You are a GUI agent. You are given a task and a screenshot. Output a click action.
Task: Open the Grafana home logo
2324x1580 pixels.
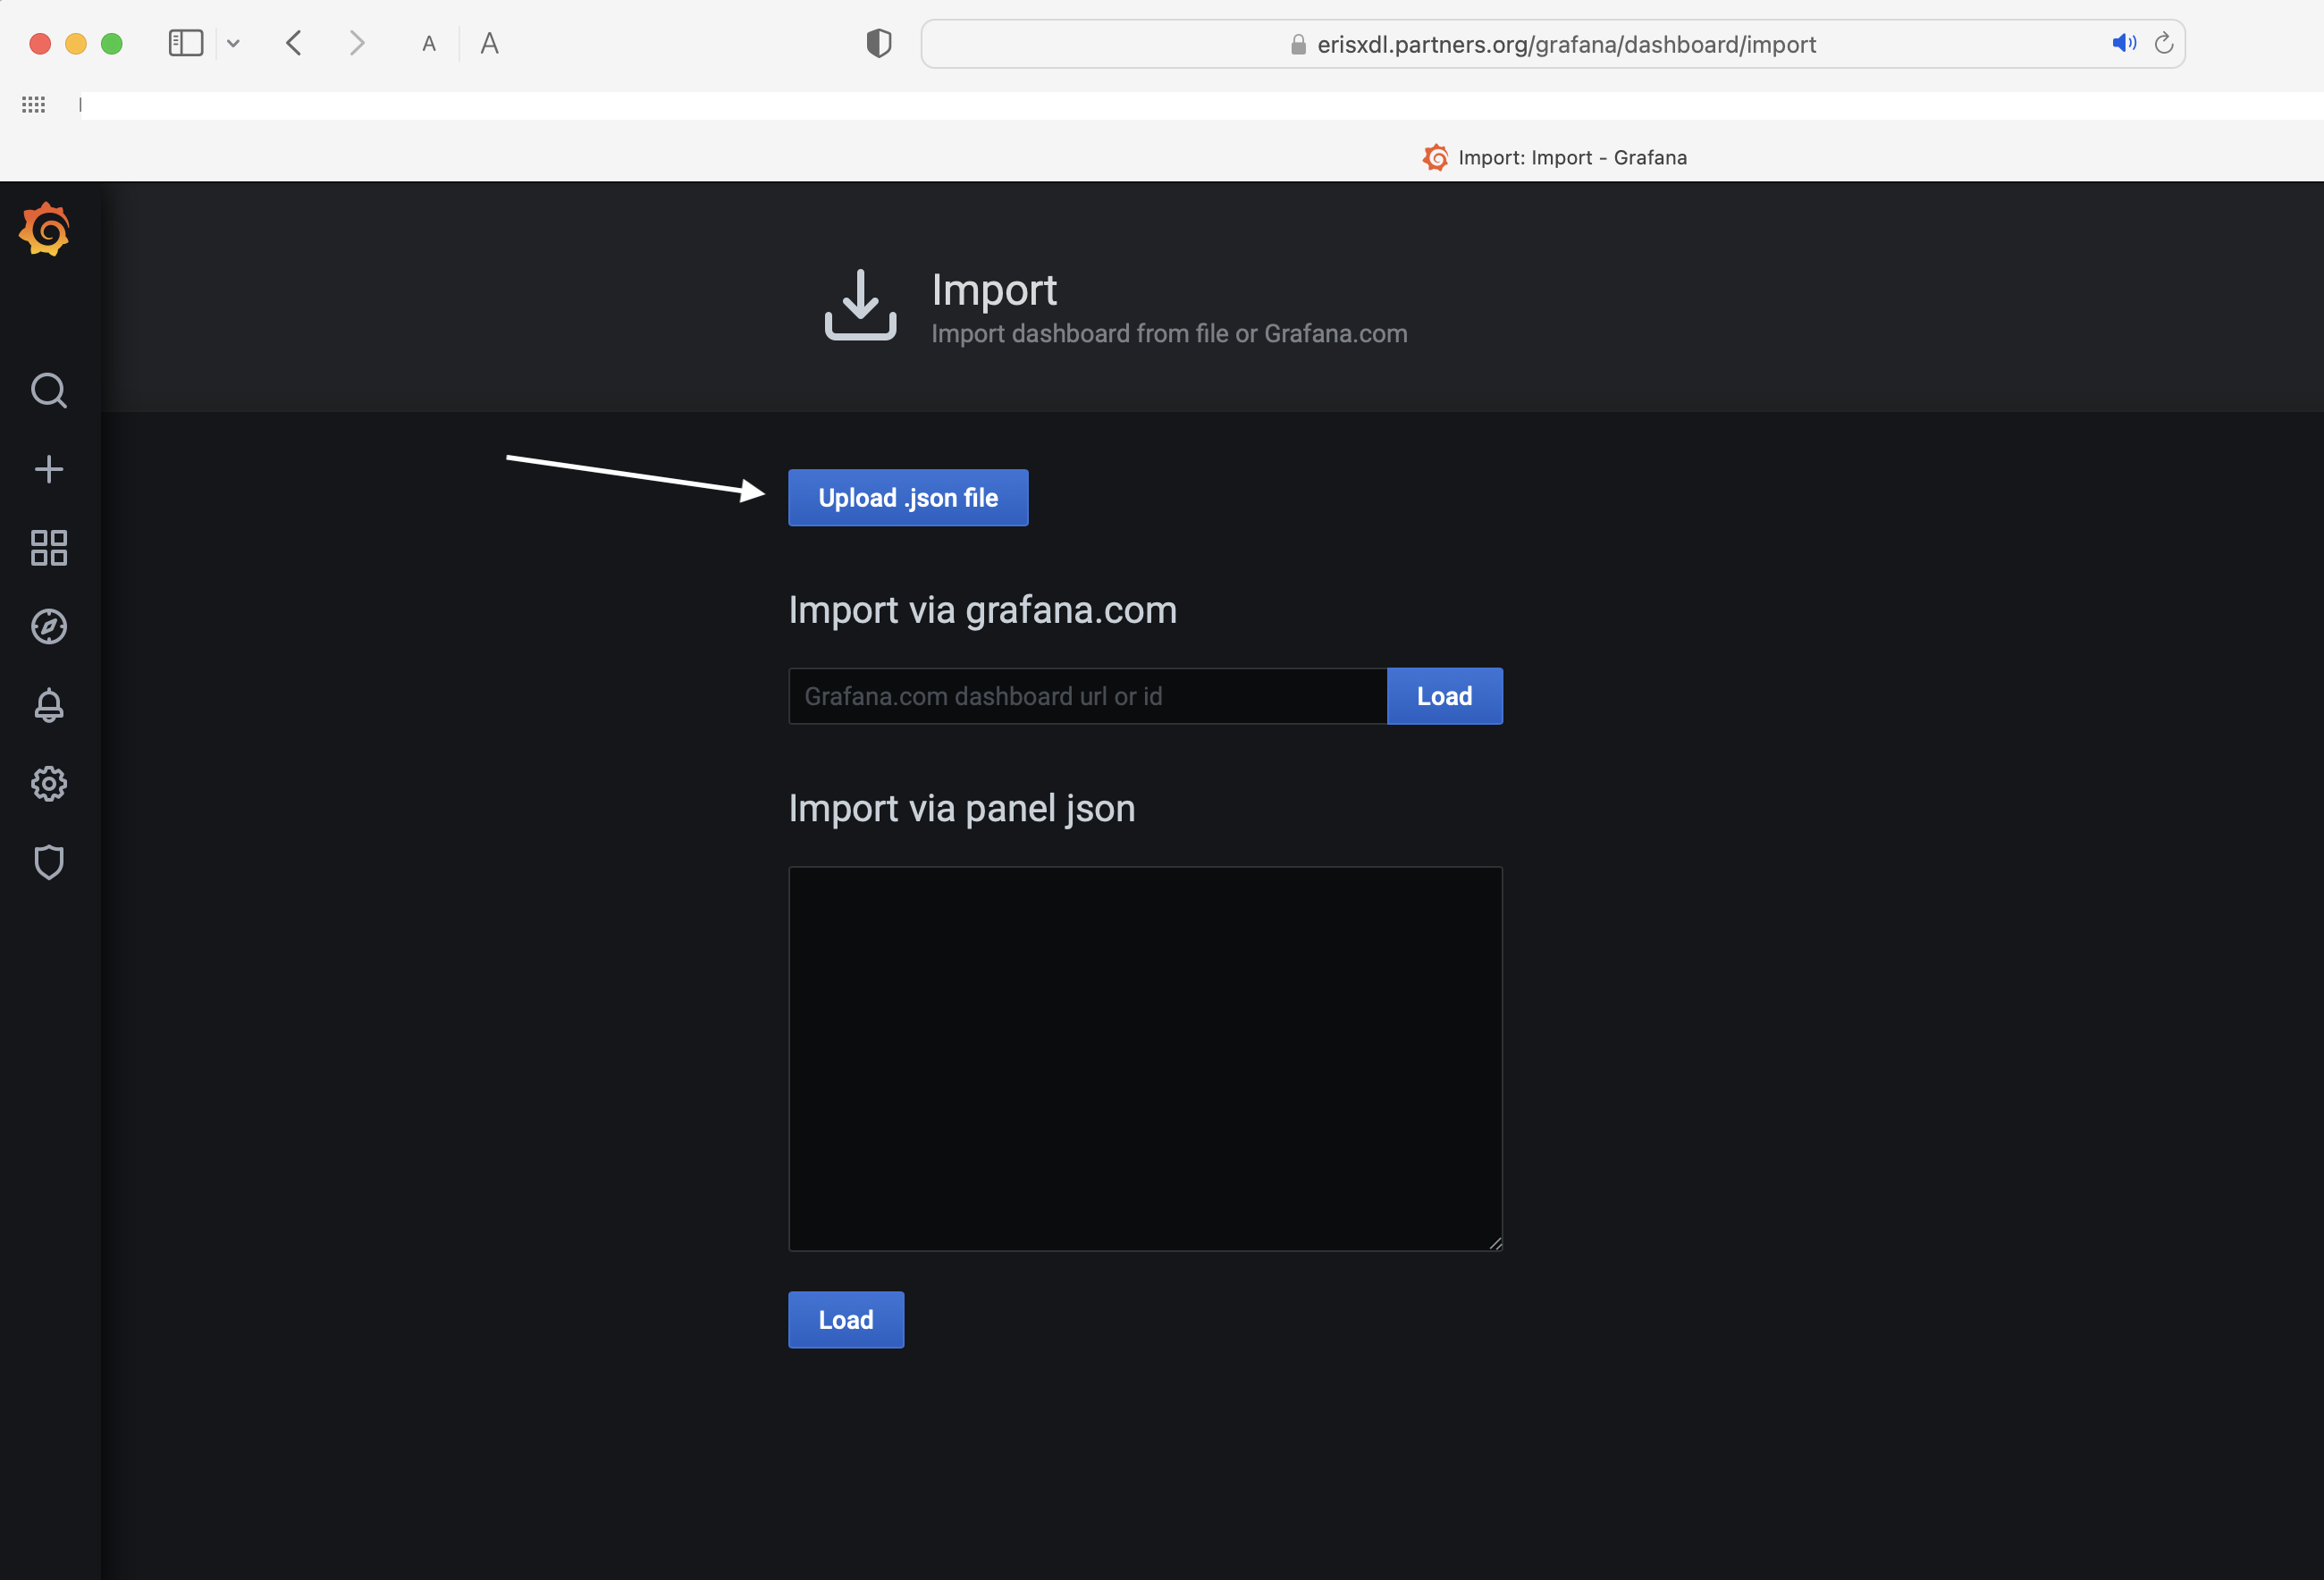click(x=45, y=229)
